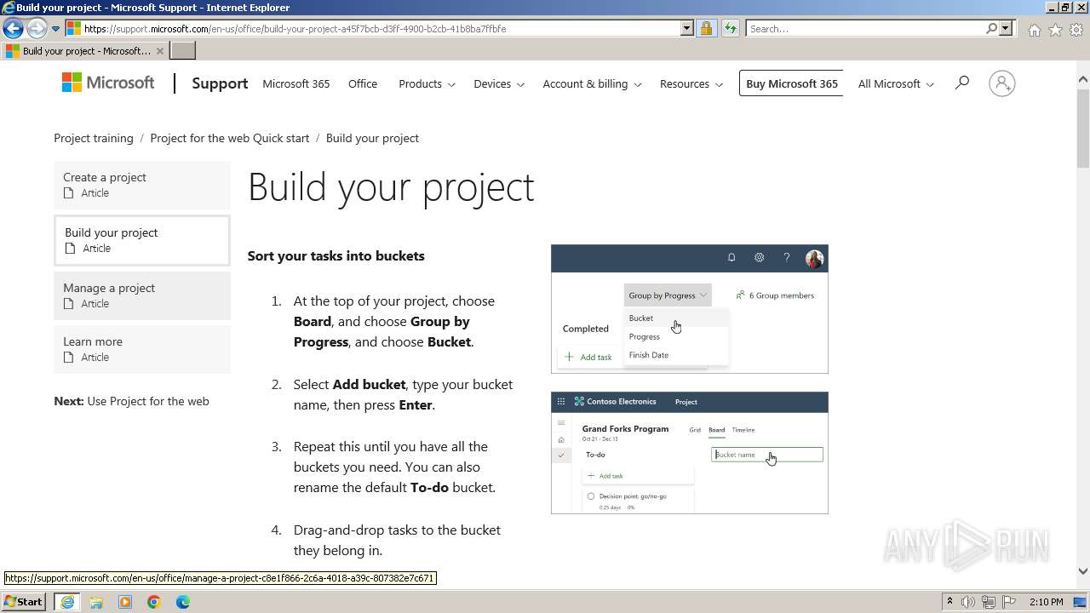The width and height of the screenshot is (1090, 613).
Task: Click the page scroll up arrow
Action: pos(1083,79)
